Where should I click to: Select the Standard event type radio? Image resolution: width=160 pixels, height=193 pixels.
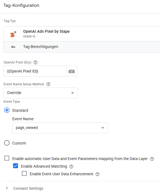[x=7, y=110]
